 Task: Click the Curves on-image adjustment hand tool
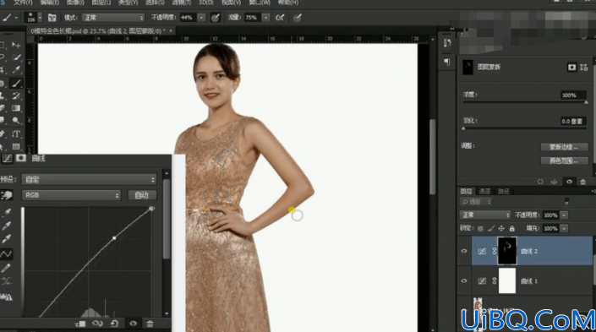tap(7, 195)
